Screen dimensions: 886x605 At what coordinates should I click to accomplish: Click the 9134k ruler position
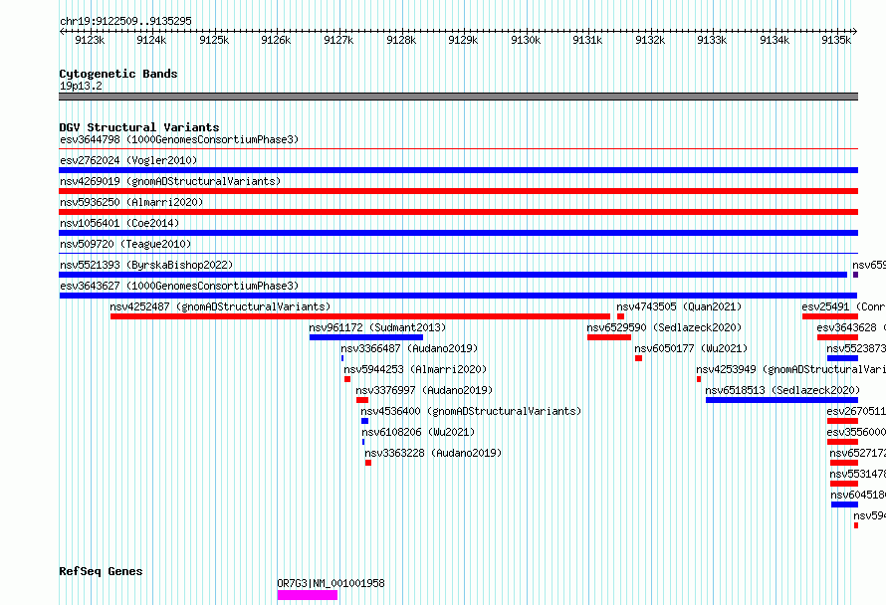[775, 40]
